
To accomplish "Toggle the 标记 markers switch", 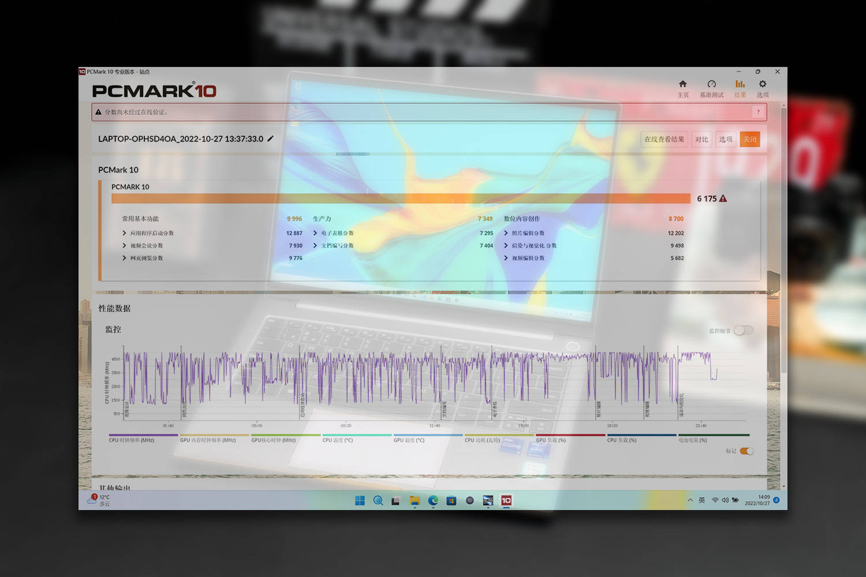I will click(746, 451).
